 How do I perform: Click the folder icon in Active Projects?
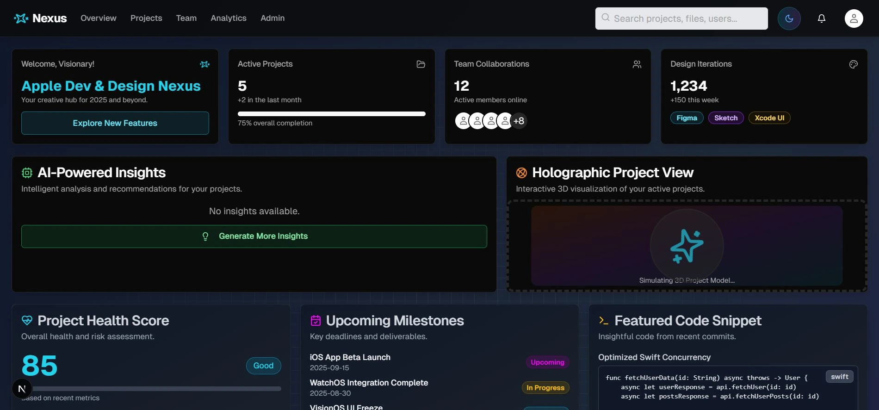point(421,64)
